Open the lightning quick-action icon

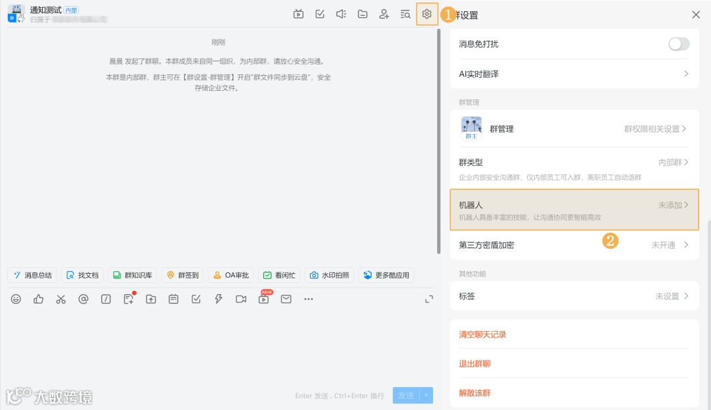[218, 299]
